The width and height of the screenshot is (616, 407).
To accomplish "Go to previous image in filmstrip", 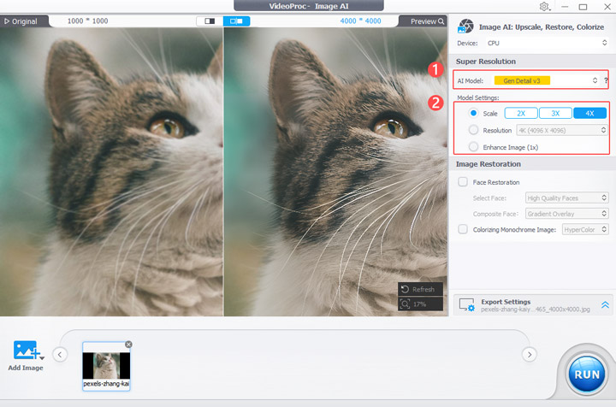I will point(60,354).
